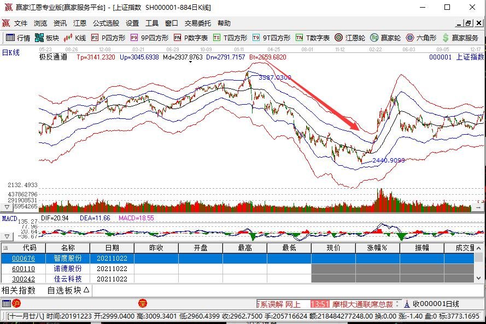Minimize the inner chart window
This screenshot has width=486, height=324.
[459, 23]
